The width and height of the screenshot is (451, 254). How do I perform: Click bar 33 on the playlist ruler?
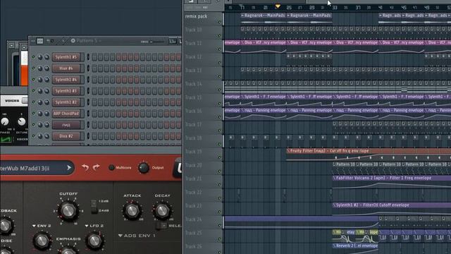(335, 8)
